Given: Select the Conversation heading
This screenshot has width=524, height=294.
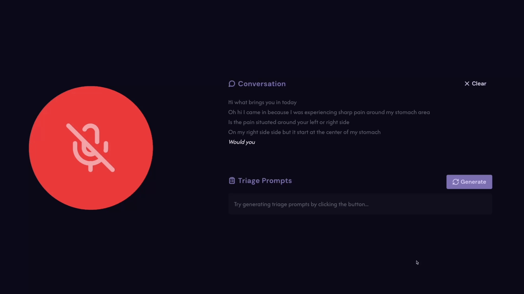Looking at the screenshot, I should coord(262,84).
